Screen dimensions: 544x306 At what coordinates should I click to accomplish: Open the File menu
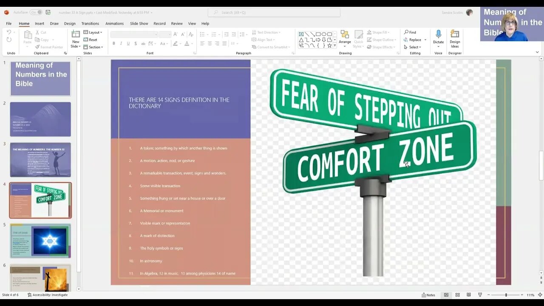click(8, 23)
